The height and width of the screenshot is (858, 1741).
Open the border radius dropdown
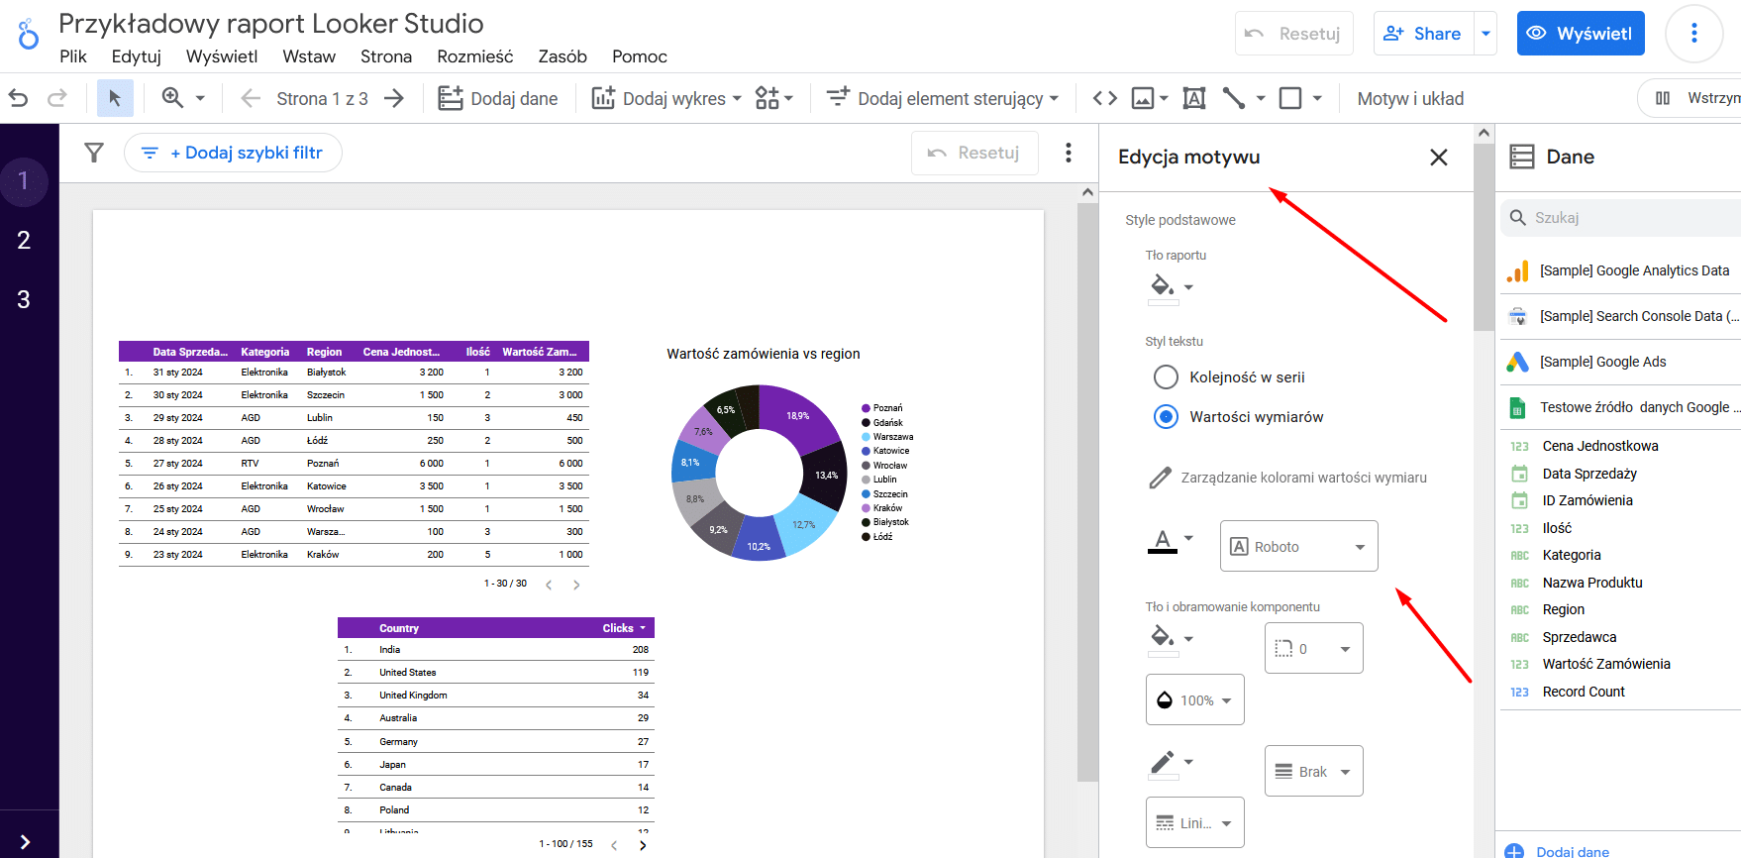click(x=1314, y=648)
